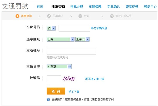The image size is (158, 106).
Task: Go to the 首页 navigation tab
Action: [40, 7]
